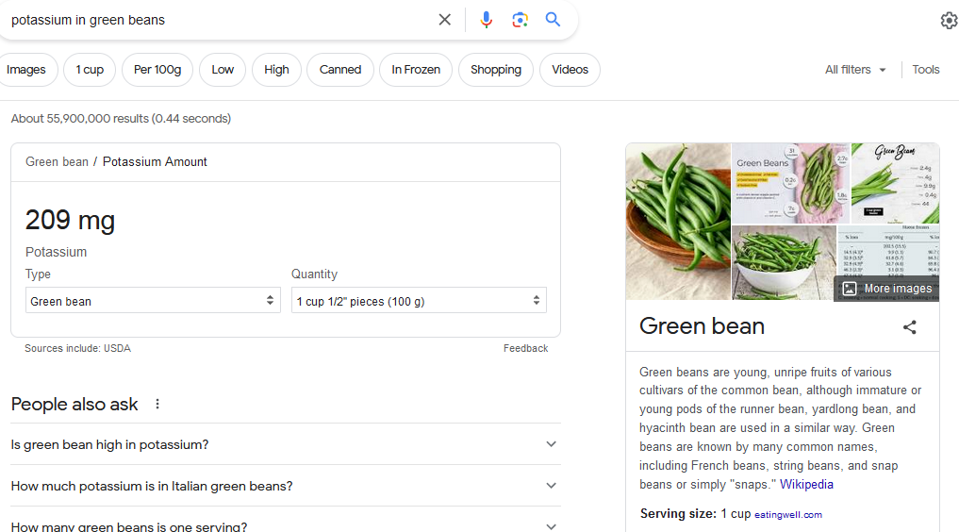
Task: Click the 'Potassium Amount' breadcrumb text
Action: click(x=155, y=162)
